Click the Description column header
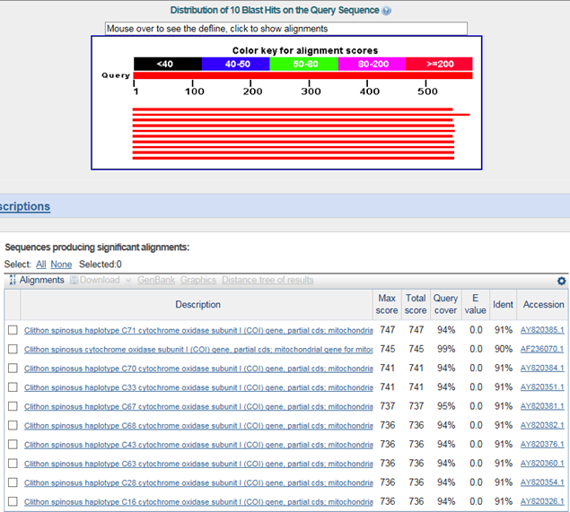 197,304
